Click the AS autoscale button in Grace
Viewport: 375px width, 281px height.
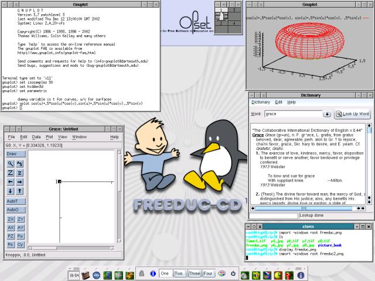(x=19, y=164)
